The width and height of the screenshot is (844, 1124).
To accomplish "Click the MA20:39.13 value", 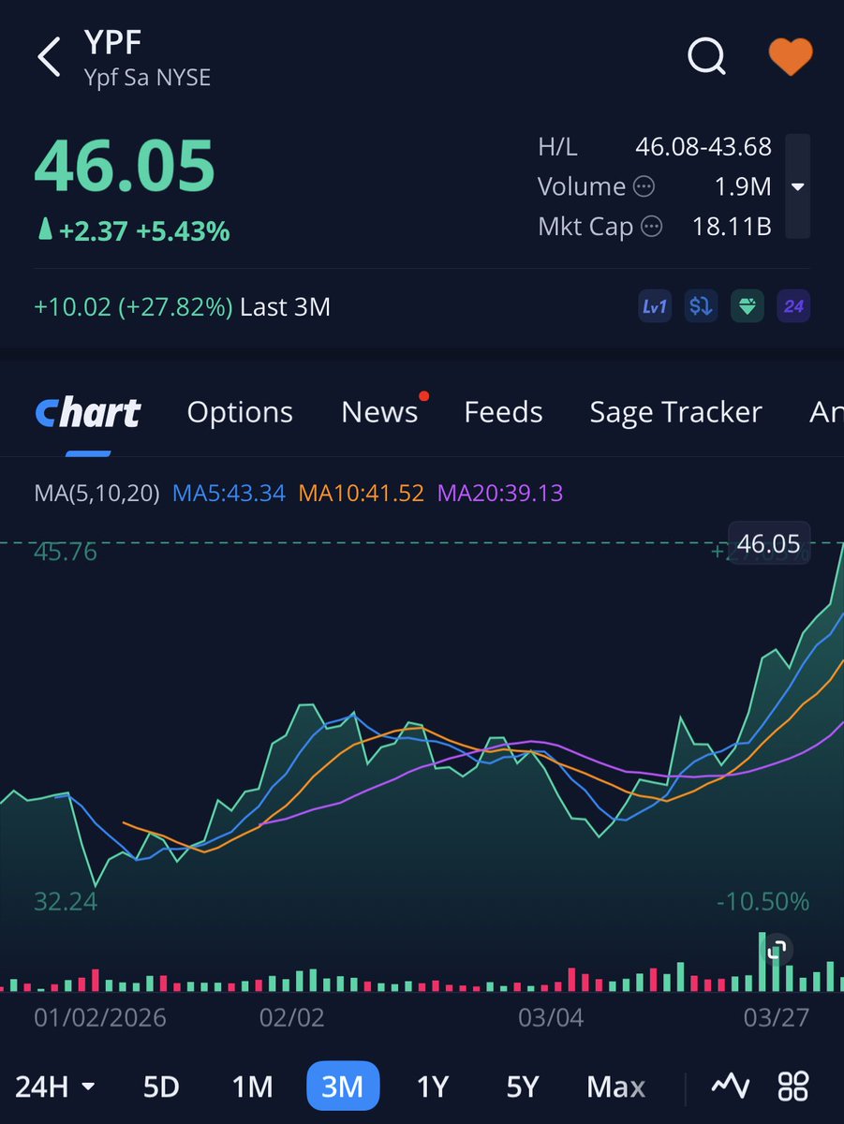I will coord(500,493).
